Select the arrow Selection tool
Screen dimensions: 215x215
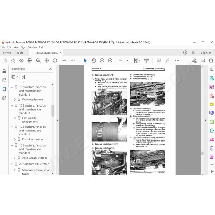click(x=85, y=61)
